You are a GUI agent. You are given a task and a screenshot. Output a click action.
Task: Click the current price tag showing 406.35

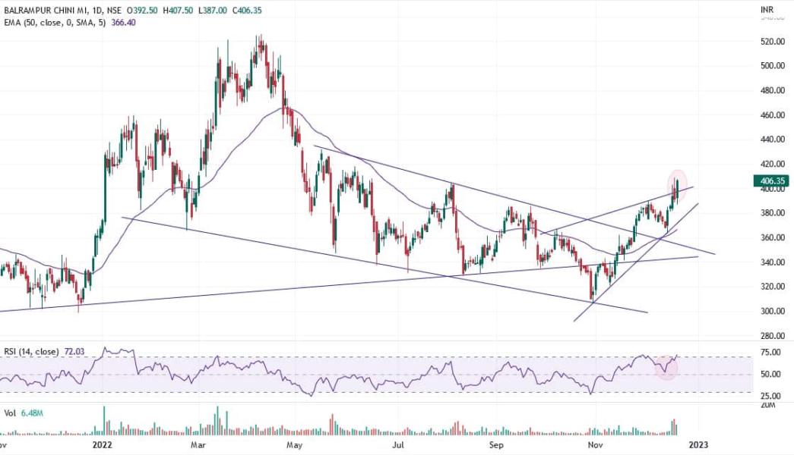773,180
